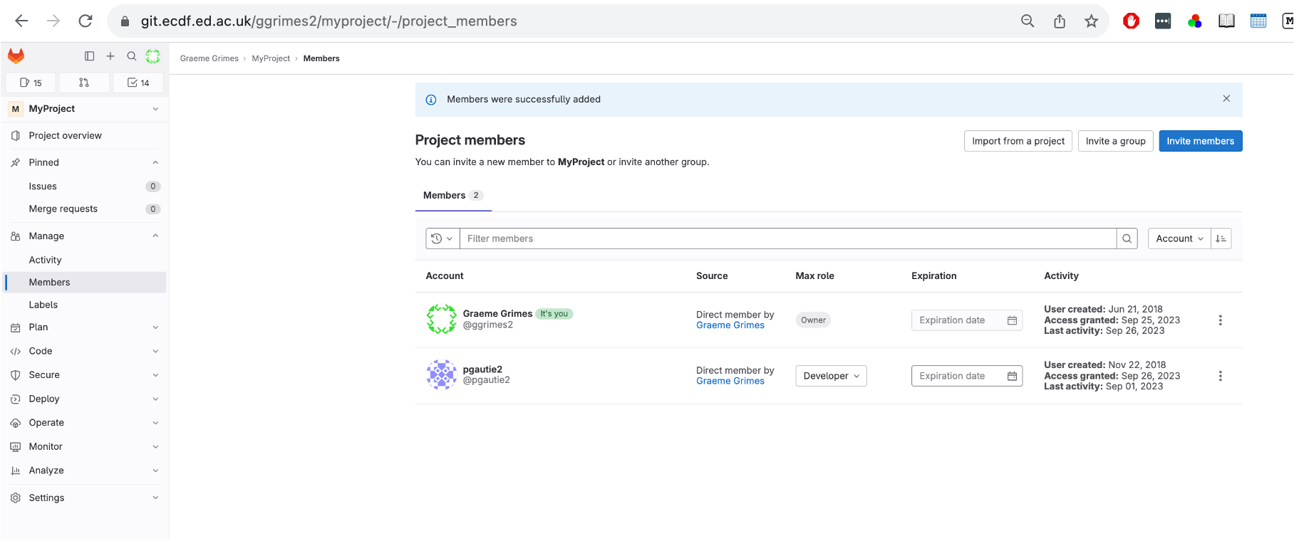Click the colorful circles extension icon
Screen dimensions: 1294x541
pyautogui.click(x=1195, y=21)
